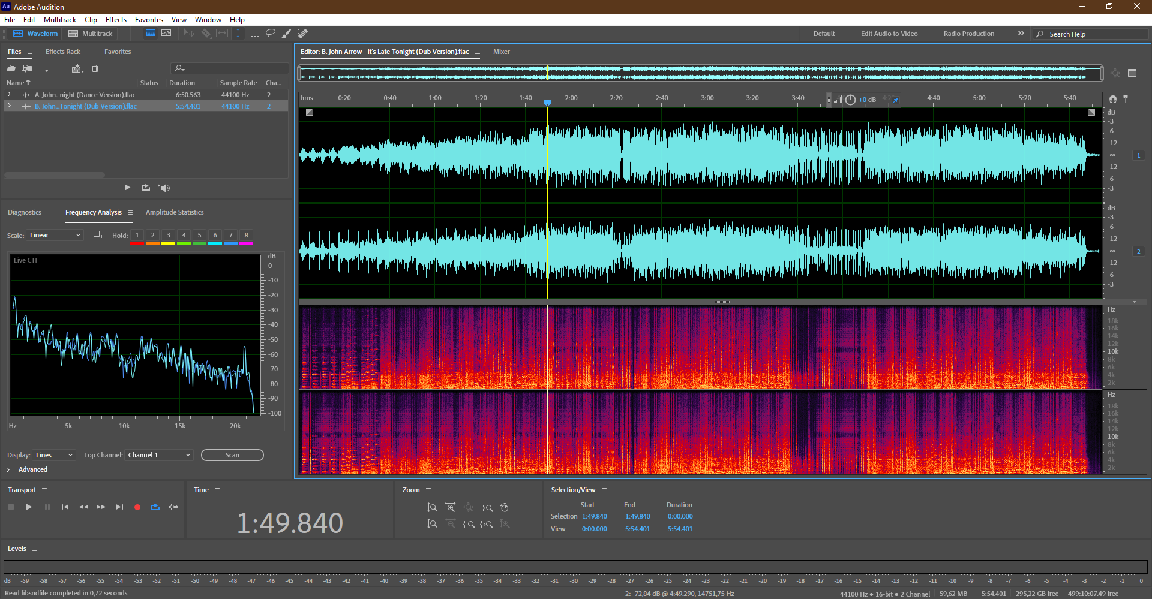The height and width of the screenshot is (599, 1152).
Task: Enable Hold 1 in Frequency Analysis
Action: point(137,236)
